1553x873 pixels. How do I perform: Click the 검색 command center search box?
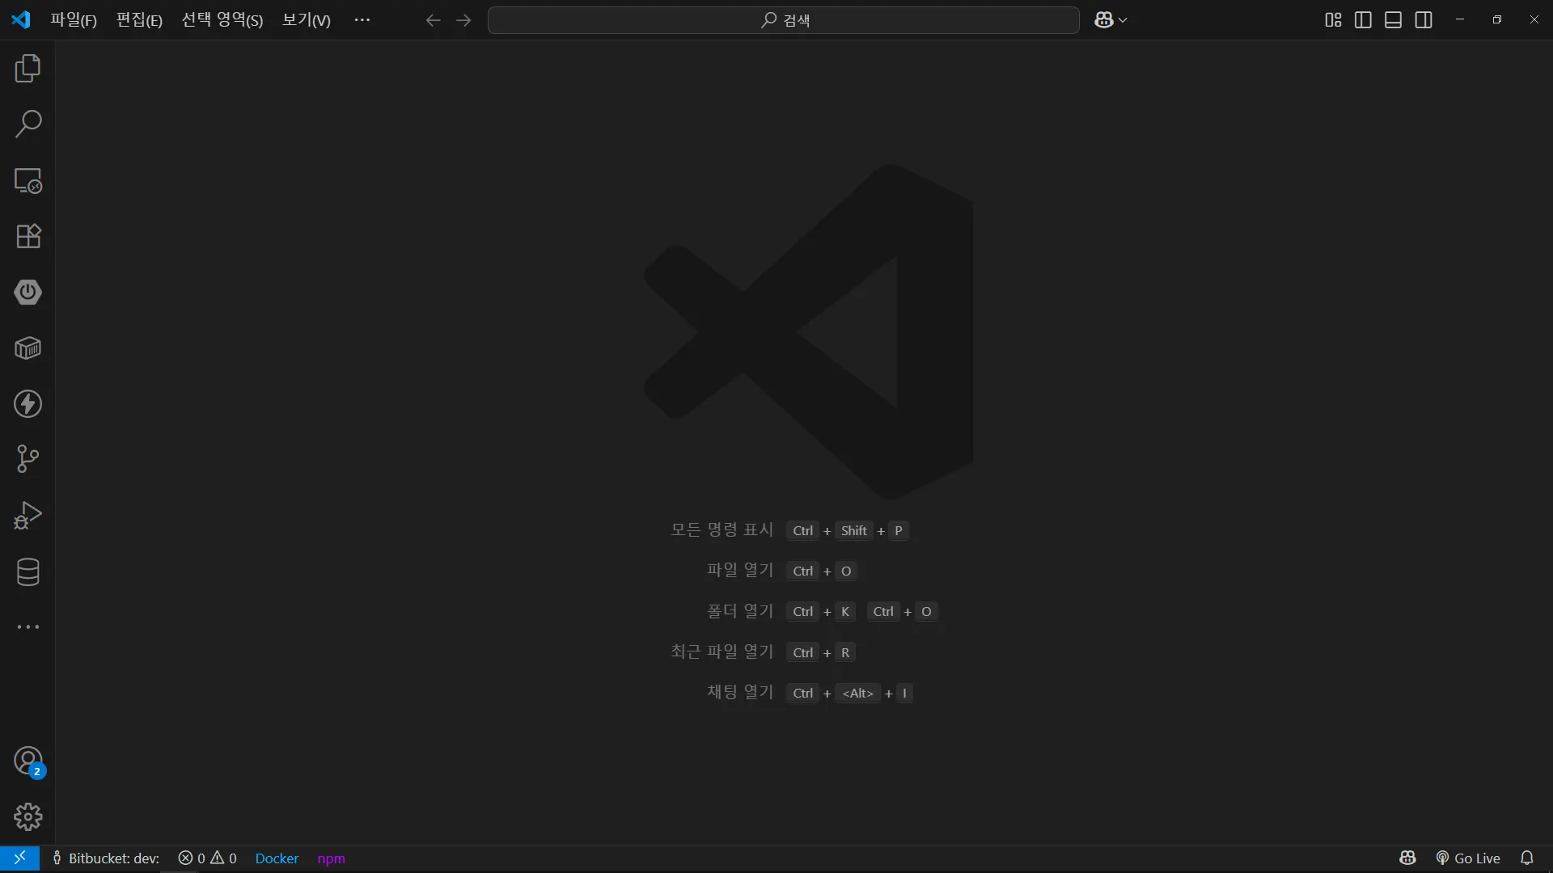[x=783, y=20]
